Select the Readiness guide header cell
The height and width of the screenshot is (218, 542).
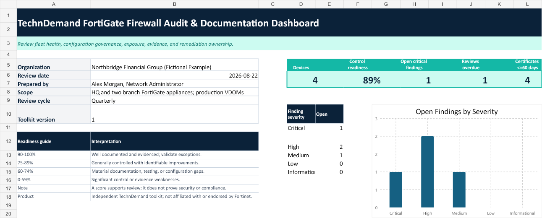[x=54, y=141]
